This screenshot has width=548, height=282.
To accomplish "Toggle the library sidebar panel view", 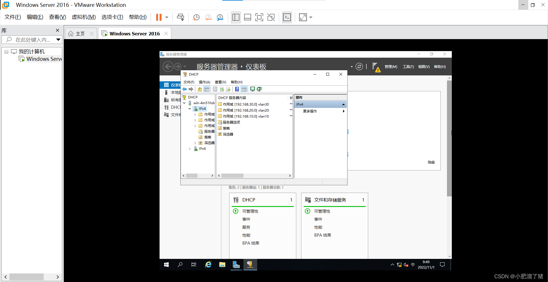I will (236, 17).
